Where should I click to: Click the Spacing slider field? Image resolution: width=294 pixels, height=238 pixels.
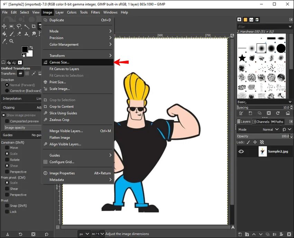(265, 107)
